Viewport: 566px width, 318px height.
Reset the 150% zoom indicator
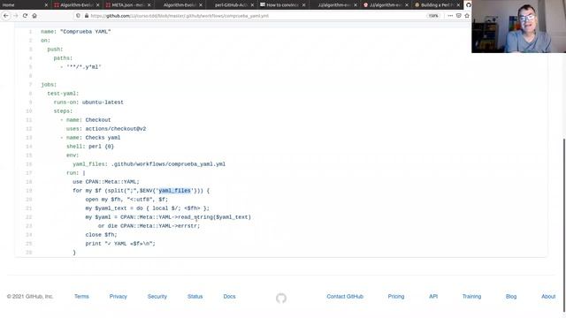(x=433, y=16)
